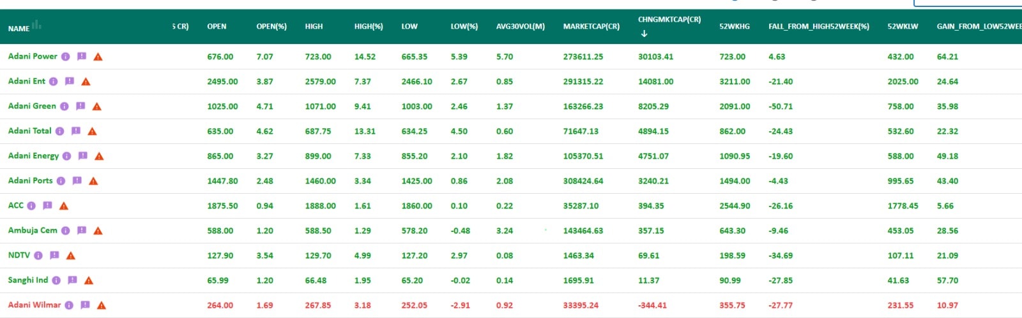Click the warning triangle for Adani Green

click(x=96, y=106)
